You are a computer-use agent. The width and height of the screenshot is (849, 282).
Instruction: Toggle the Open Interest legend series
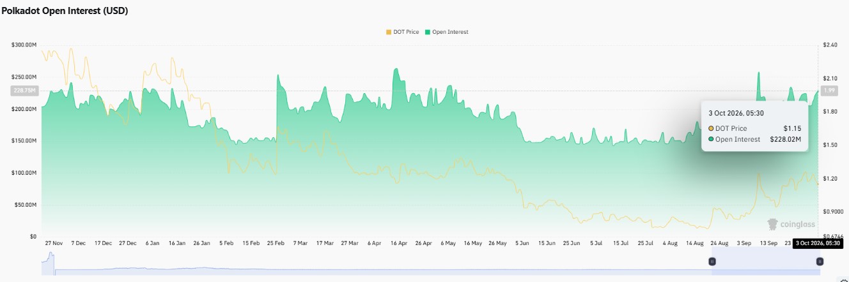coord(446,32)
